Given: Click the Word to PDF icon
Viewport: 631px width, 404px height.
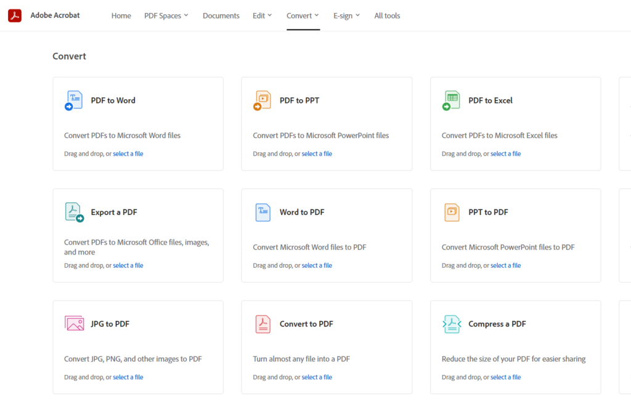Looking at the screenshot, I should [x=263, y=212].
